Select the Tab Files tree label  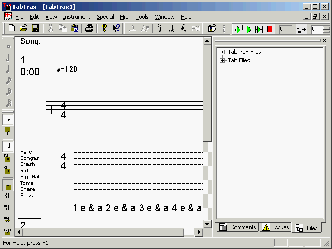coord(239,60)
